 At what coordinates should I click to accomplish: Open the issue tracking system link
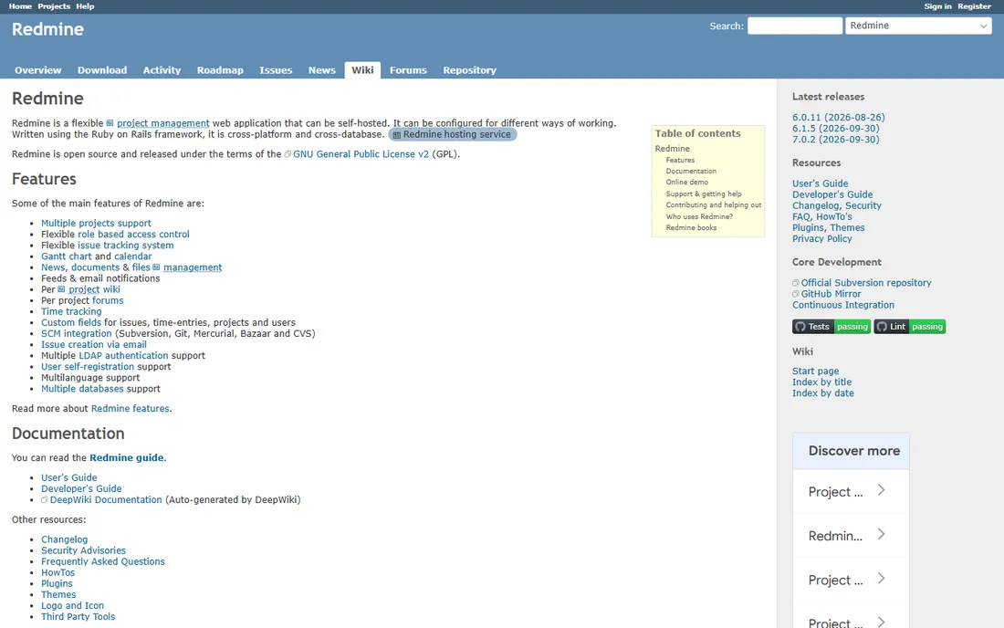click(x=126, y=246)
